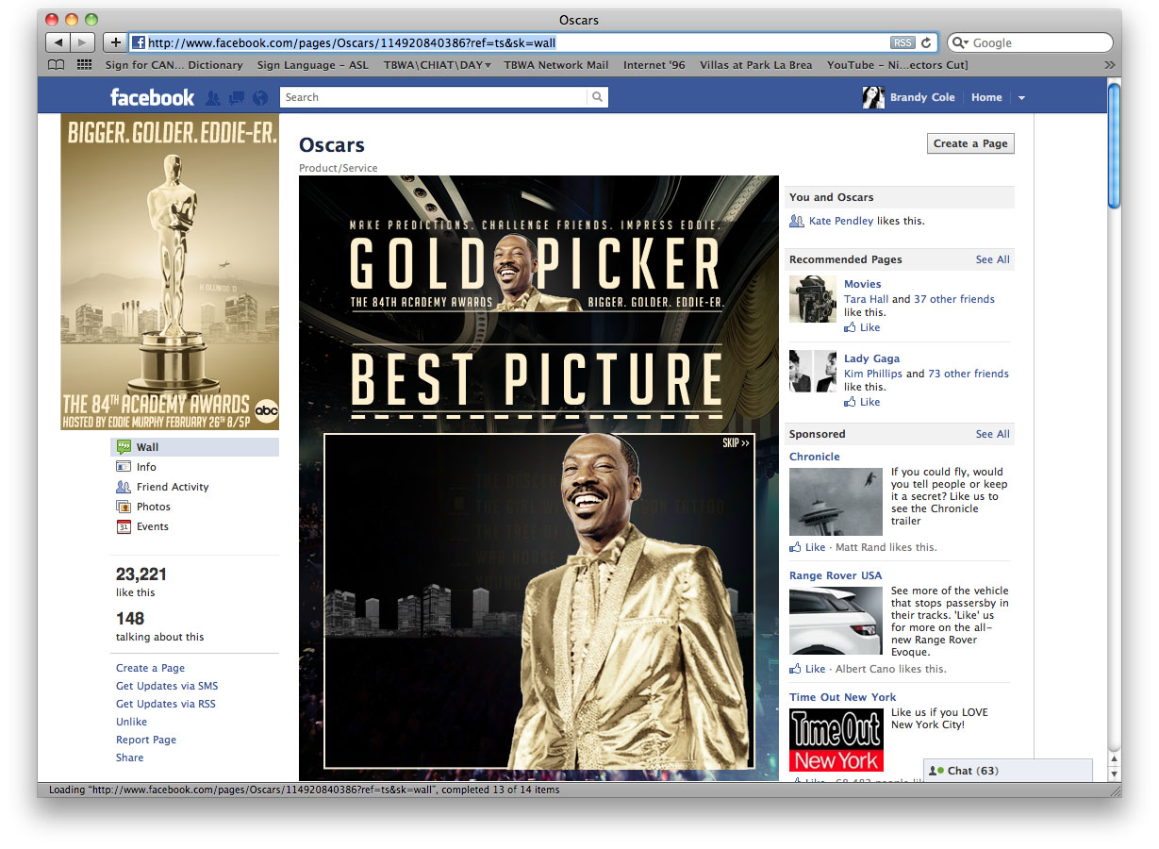Open the 73 other friends link

969,374
